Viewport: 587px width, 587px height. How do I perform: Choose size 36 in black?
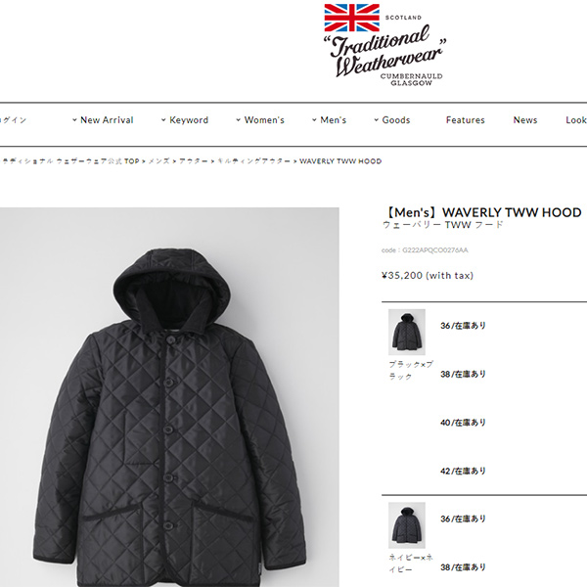point(463,326)
